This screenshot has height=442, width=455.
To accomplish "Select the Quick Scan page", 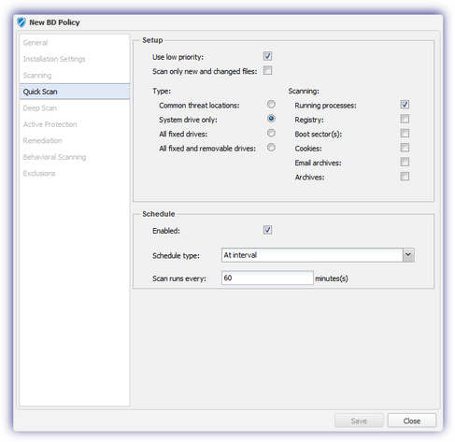I will (75, 92).
